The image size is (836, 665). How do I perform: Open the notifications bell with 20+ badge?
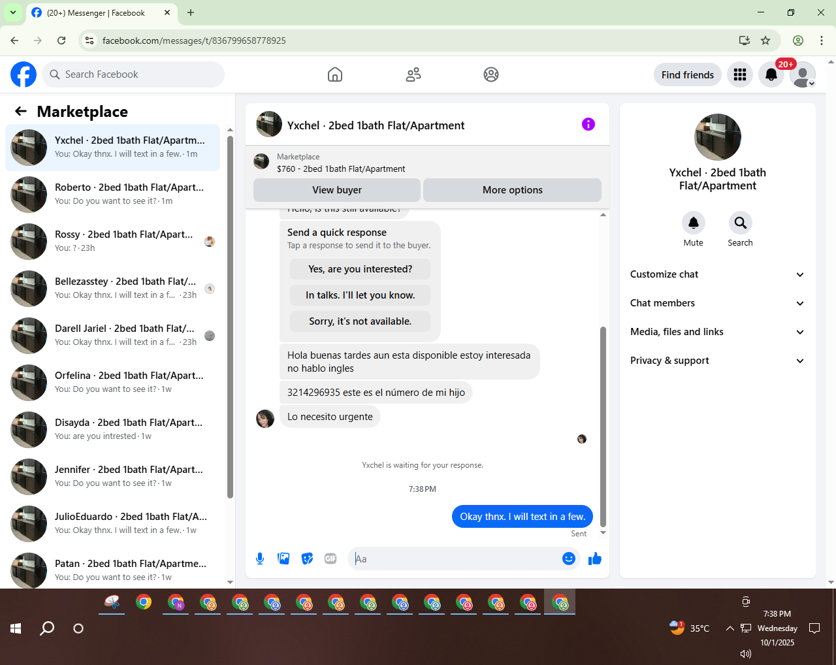[x=771, y=74]
